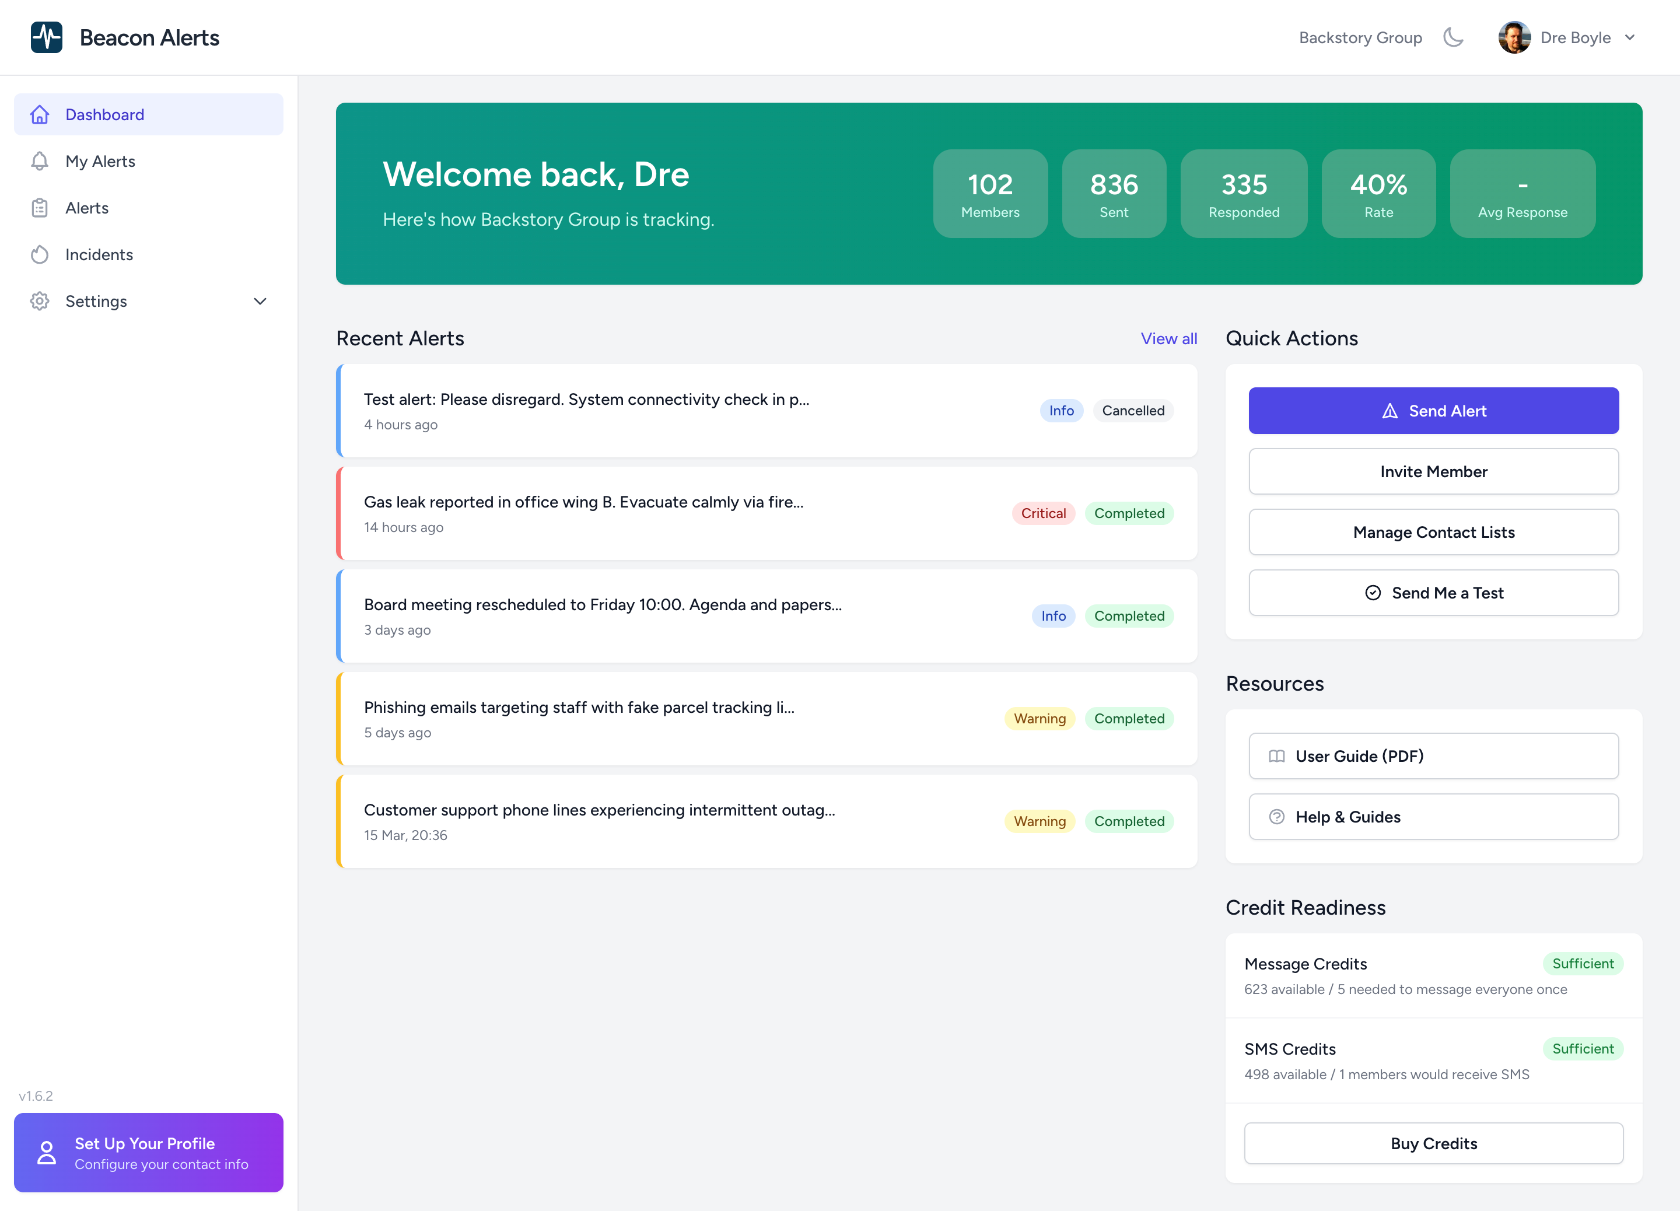
Task: Click the Set Up Your Profile banner
Action: tap(148, 1153)
